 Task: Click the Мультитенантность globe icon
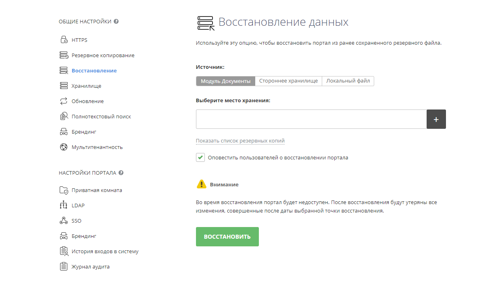pos(64,147)
